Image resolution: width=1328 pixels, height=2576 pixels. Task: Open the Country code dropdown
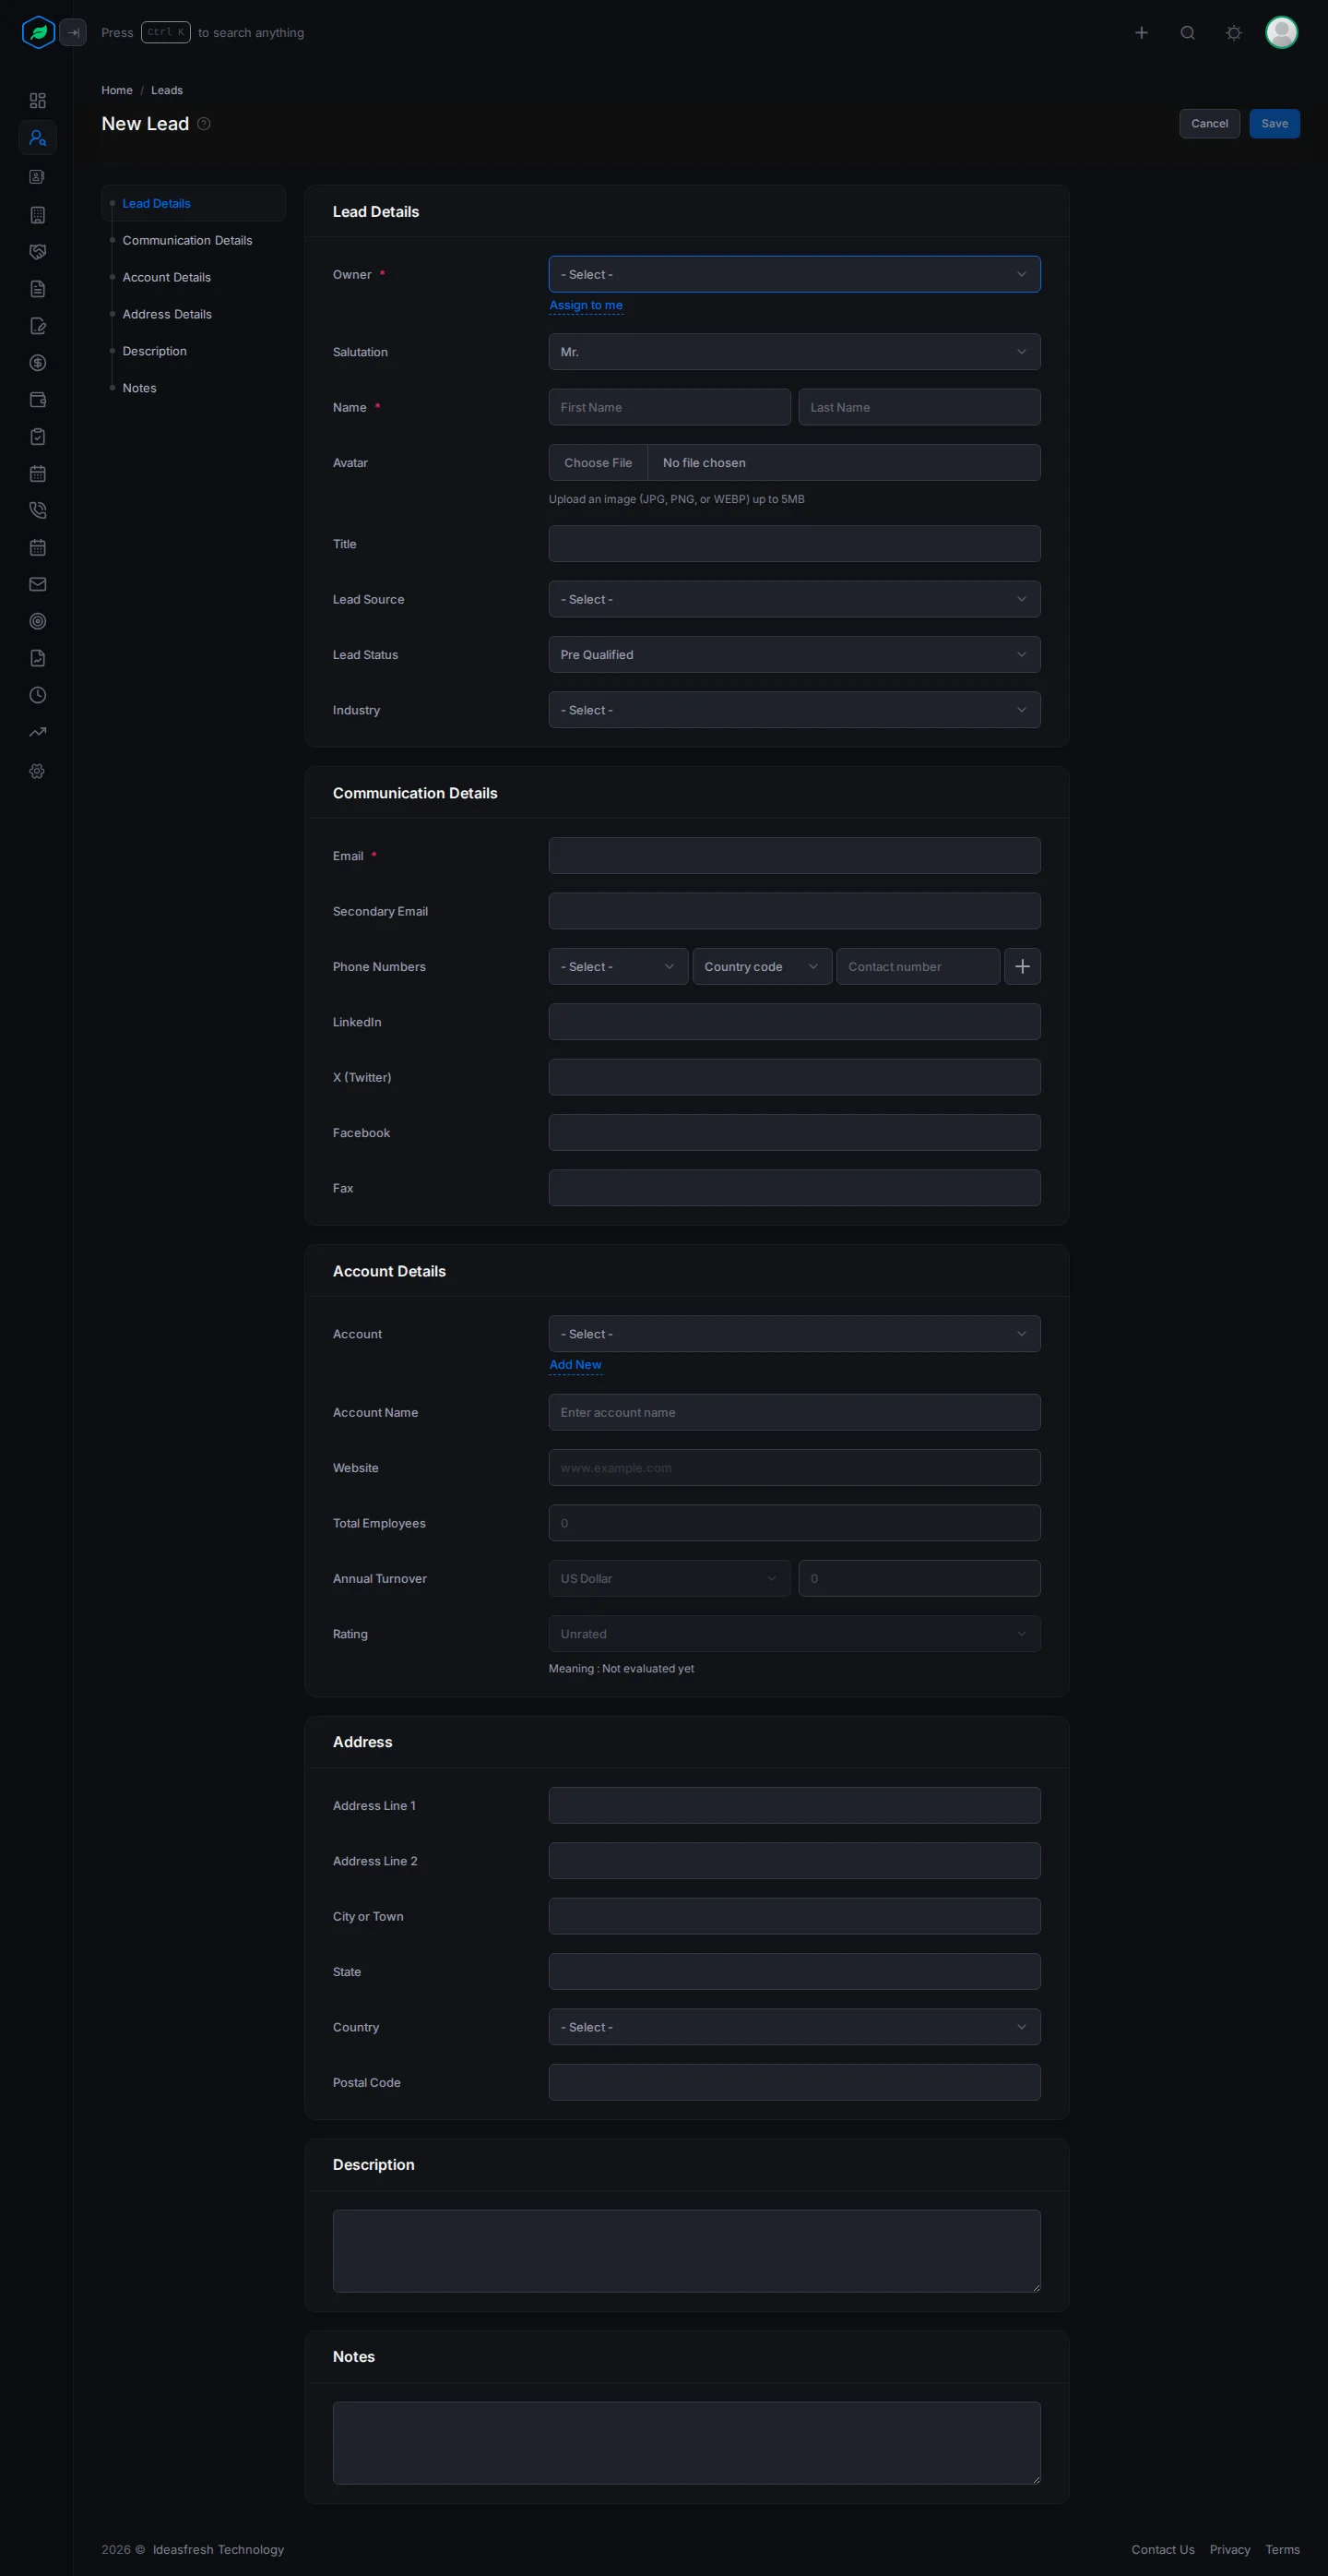(x=762, y=967)
